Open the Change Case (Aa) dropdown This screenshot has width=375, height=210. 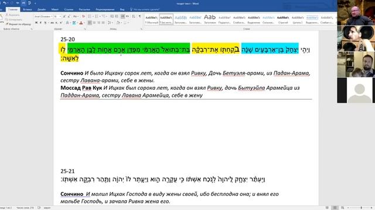pyautogui.click(x=76, y=16)
